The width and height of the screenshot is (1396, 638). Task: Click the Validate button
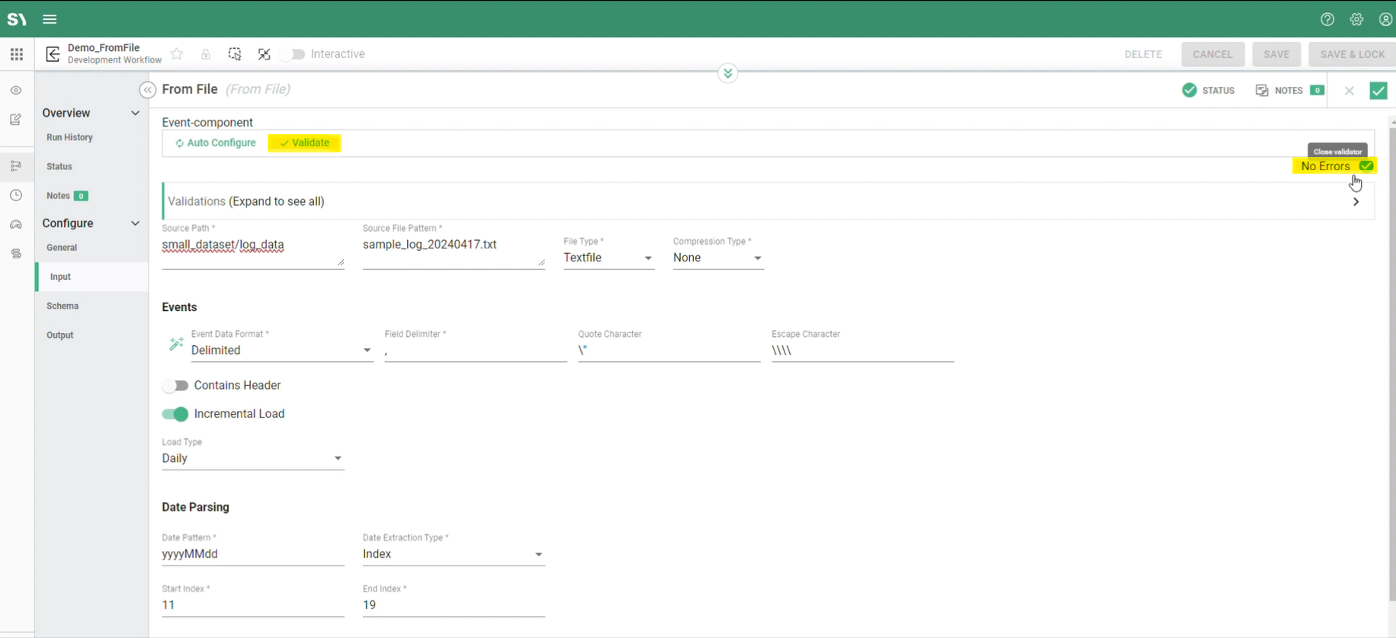pos(304,143)
